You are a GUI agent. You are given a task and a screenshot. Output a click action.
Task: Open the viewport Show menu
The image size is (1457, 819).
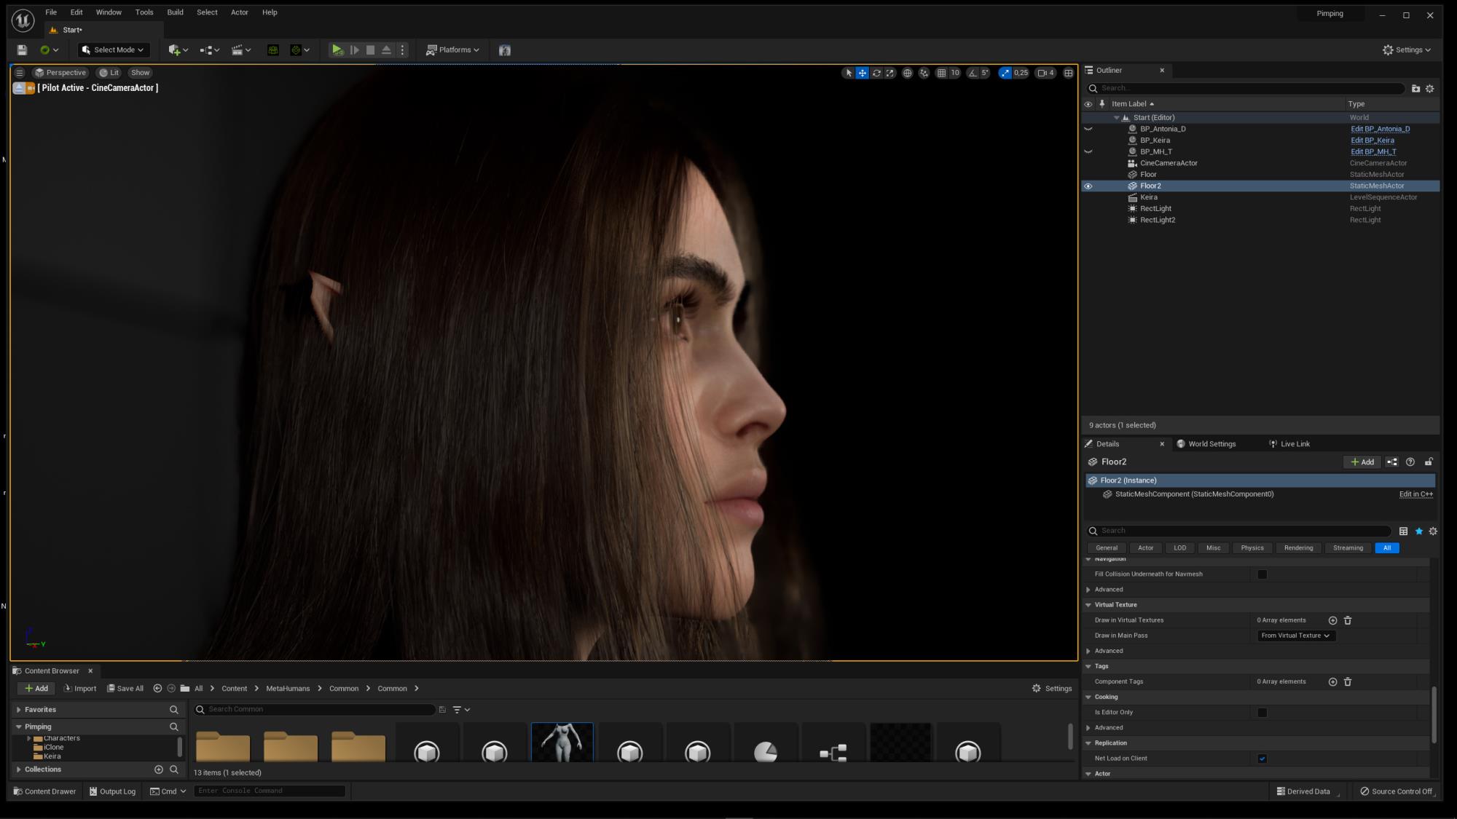click(x=140, y=73)
